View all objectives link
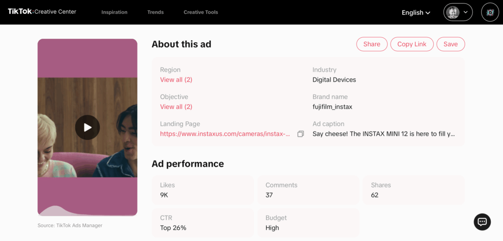Image resolution: width=503 pixels, height=241 pixels. [176, 107]
